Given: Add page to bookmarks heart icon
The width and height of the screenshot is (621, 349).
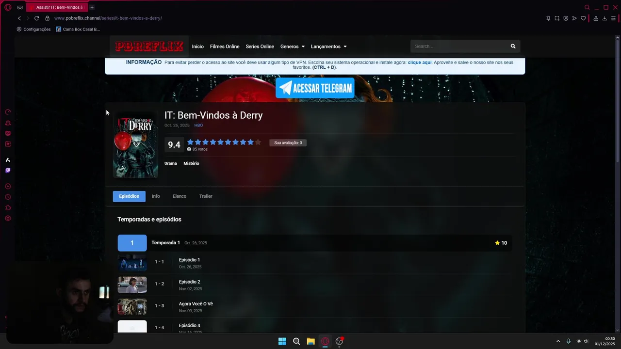Looking at the screenshot, I should (x=583, y=18).
